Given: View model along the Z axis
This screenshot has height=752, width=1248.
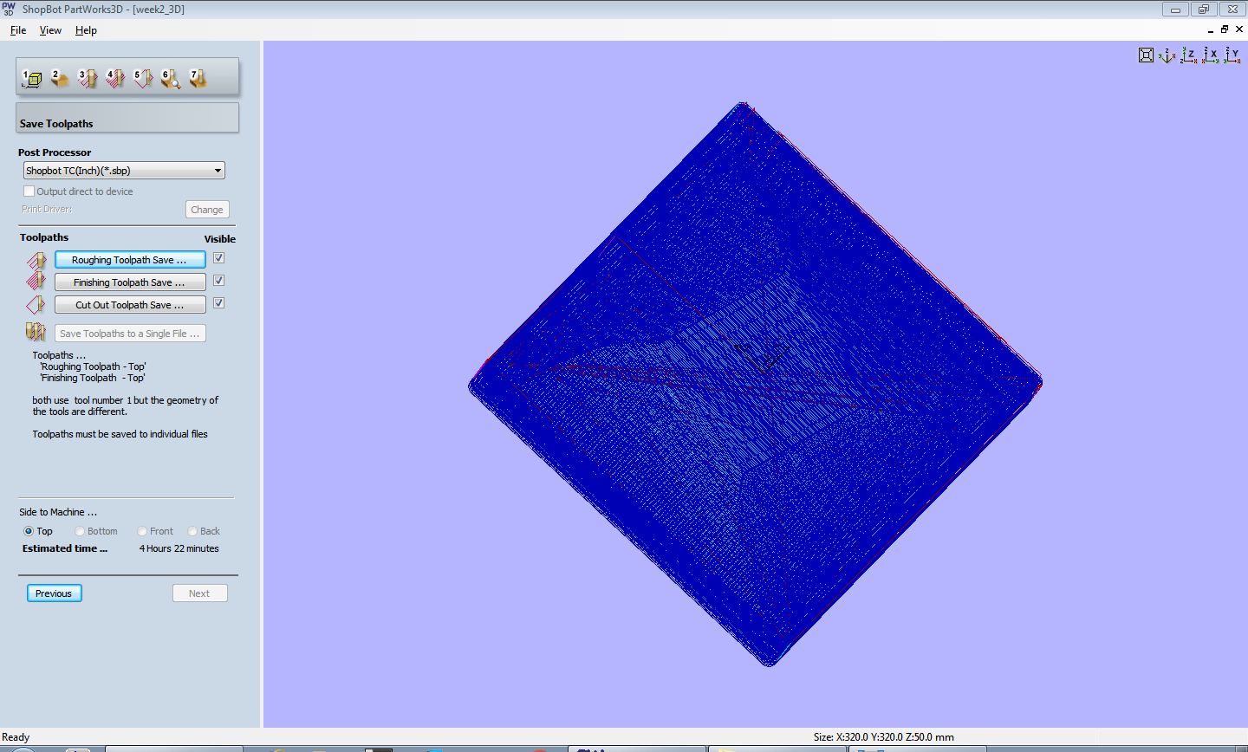Looking at the screenshot, I should [1189, 55].
